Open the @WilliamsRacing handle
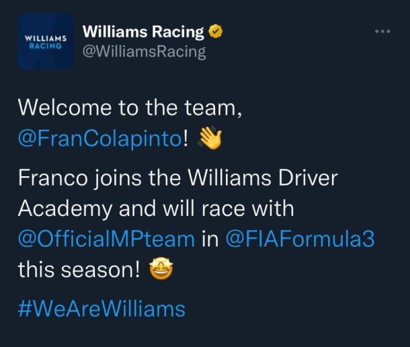410x347 pixels. (x=144, y=52)
